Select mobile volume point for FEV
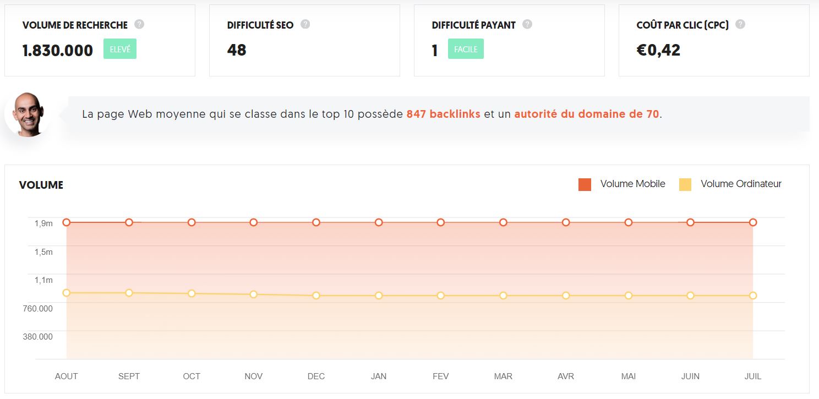819x399 pixels. (x=441, y=222)
